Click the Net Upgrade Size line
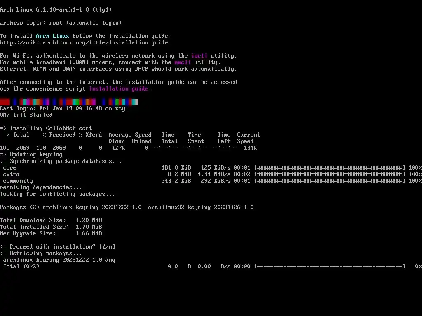Image resolution: width=422 pixels, height=316 pixels. [51, 234]
